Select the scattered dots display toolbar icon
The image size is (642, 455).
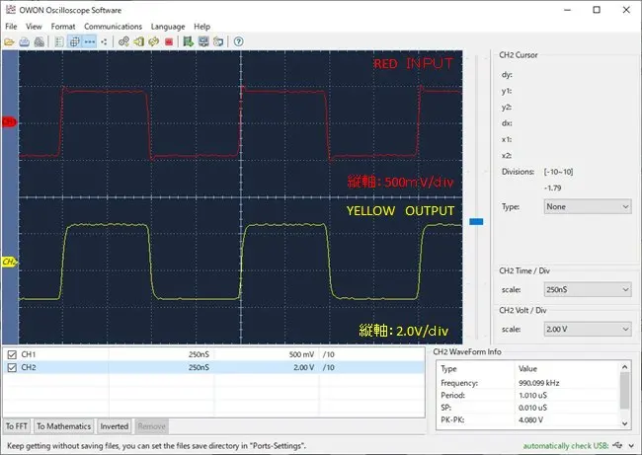(104, 41)
